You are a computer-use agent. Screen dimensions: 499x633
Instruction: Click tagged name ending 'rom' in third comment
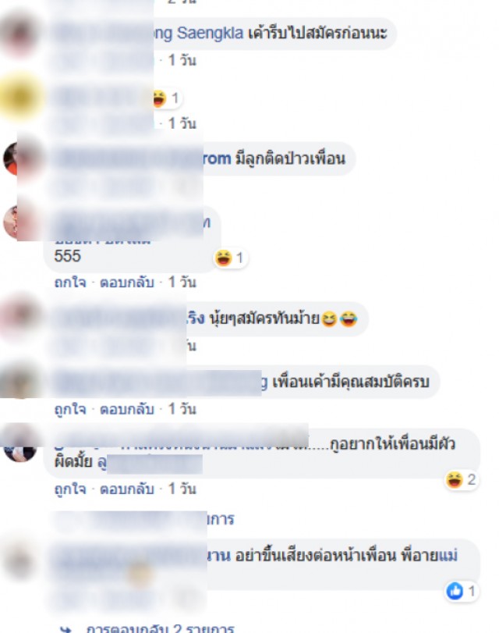pyautogui.click(x=216, y=158)
